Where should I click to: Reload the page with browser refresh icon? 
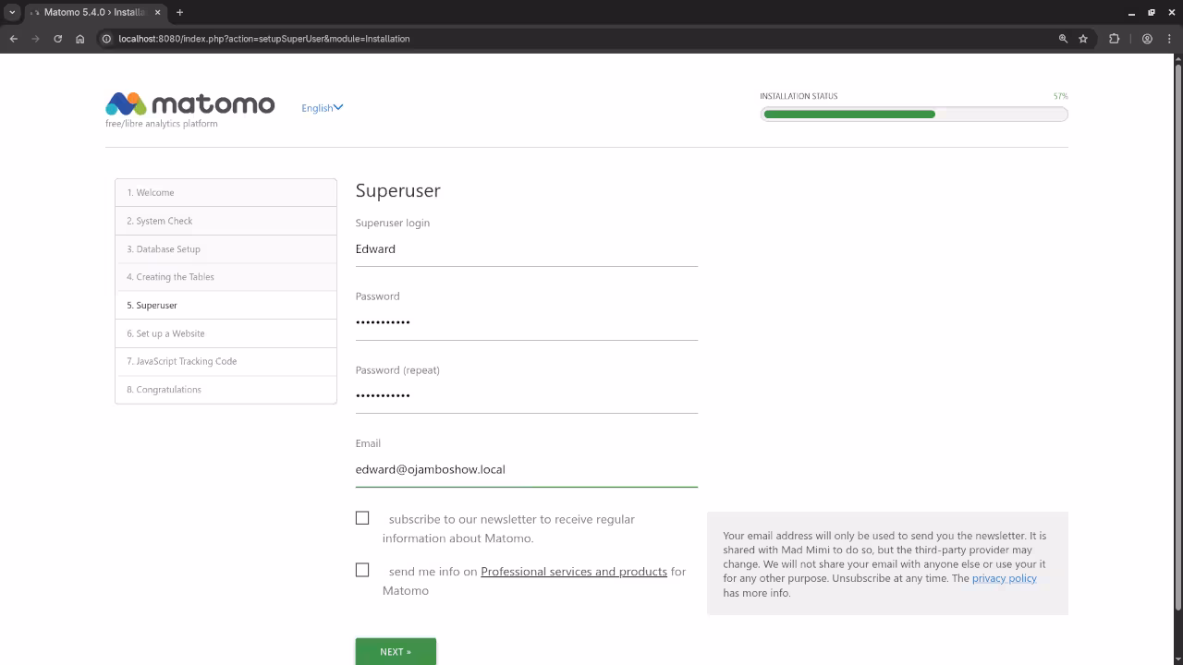pos(57,39)
